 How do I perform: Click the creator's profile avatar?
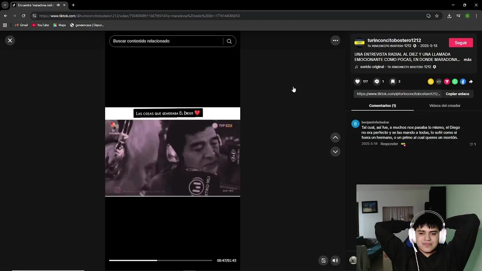coord(360,43)
